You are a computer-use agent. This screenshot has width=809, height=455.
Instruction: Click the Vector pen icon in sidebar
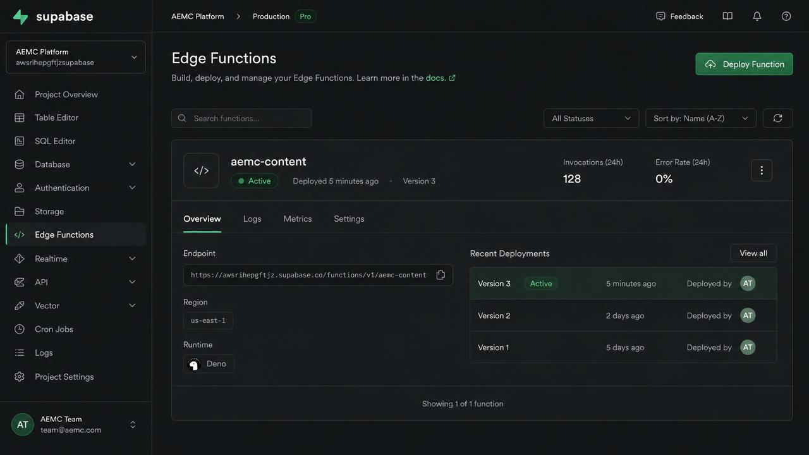(x=20, y=305)
